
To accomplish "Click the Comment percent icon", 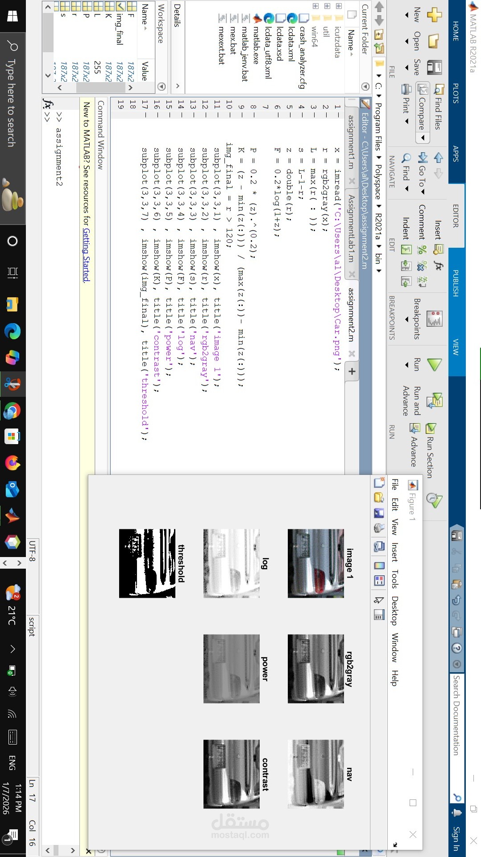I will [422, 250].
